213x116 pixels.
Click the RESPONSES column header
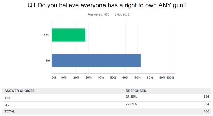[136, 91]
